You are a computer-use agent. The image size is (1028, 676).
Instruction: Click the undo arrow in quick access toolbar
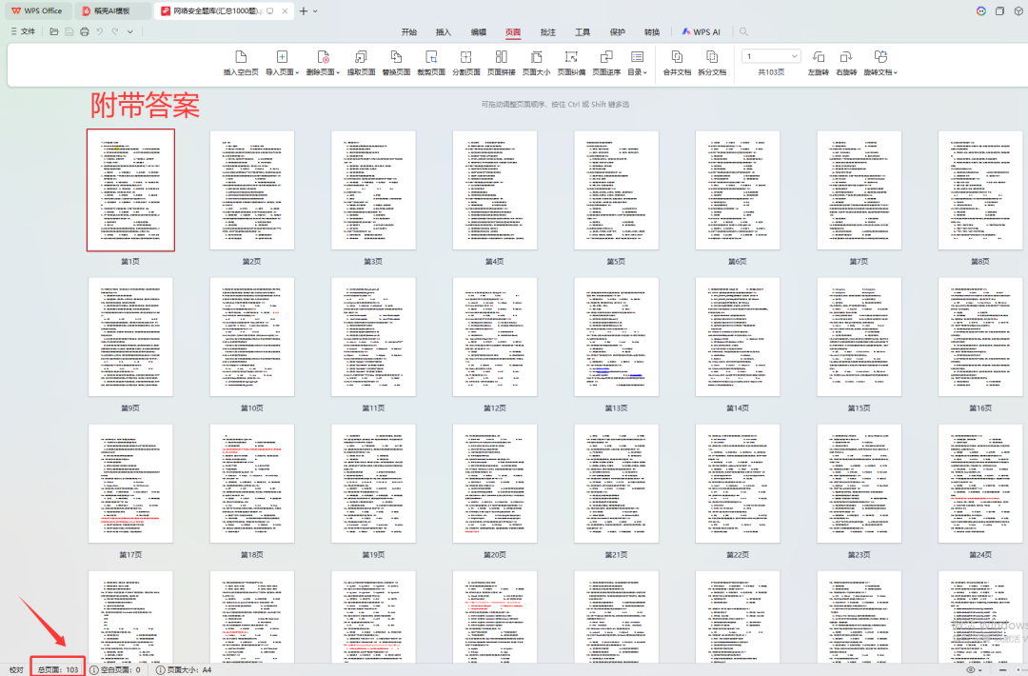point(100,31)
